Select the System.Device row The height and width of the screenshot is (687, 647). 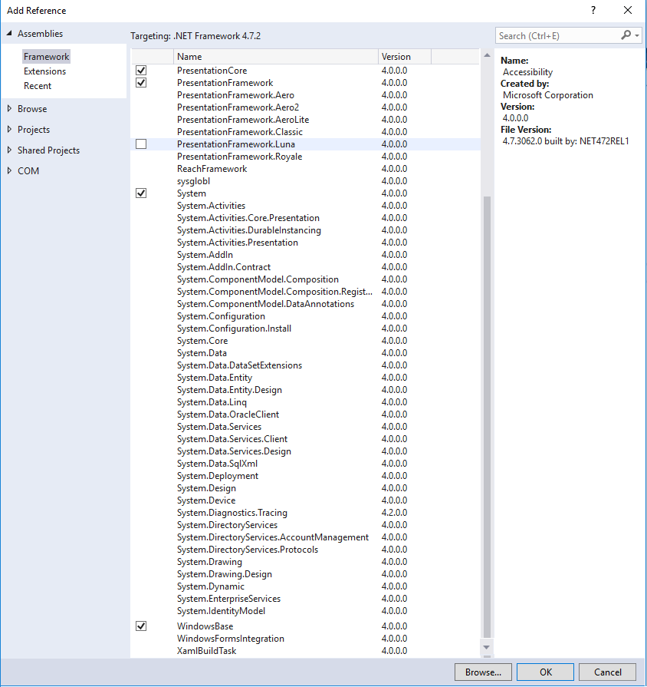tap(305, 500)
